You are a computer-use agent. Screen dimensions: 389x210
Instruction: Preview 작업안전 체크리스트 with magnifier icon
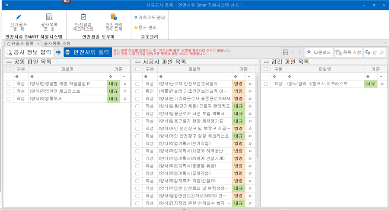click(125, 91)
